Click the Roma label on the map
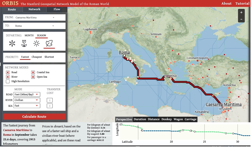This screenshot has width=251, height=147. point(124,52)
